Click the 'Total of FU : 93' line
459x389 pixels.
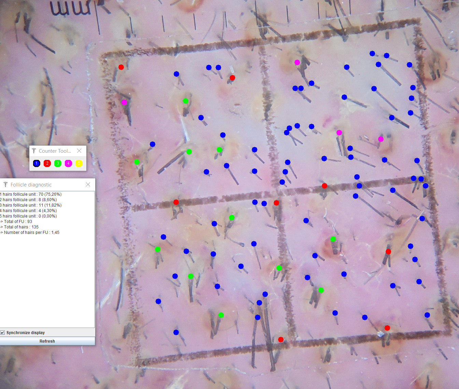(x=17, y=222)
